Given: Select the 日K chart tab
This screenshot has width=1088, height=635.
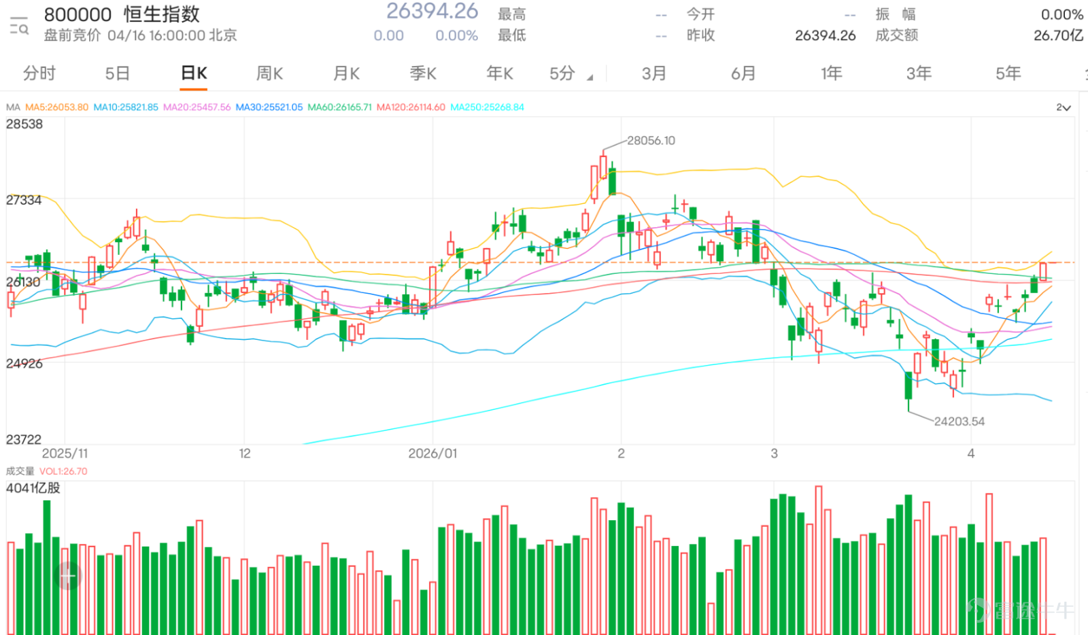Looking at the screenshot, I should click(x=194, y=73).
